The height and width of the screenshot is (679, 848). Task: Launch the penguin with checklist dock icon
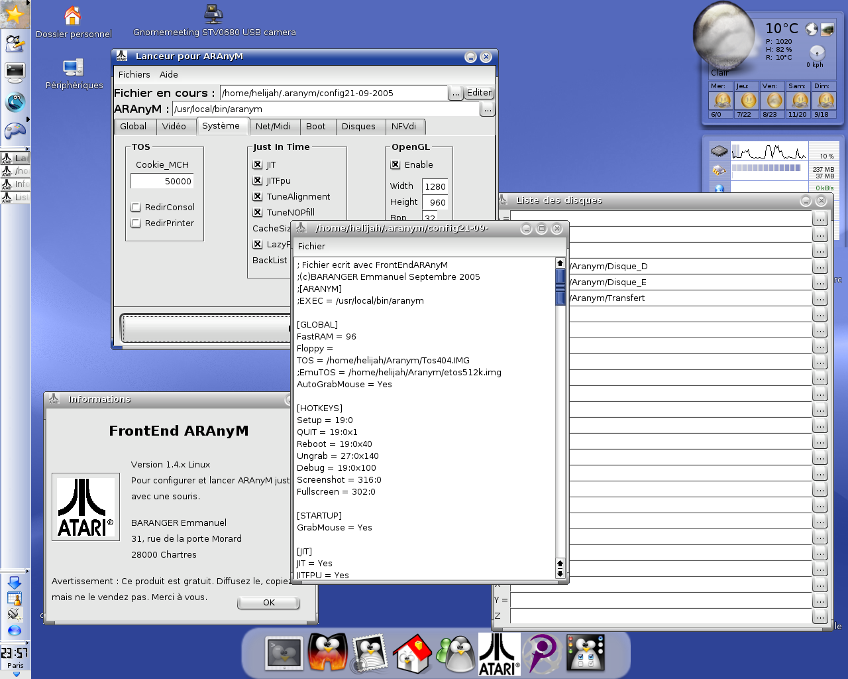pos(586,654)
